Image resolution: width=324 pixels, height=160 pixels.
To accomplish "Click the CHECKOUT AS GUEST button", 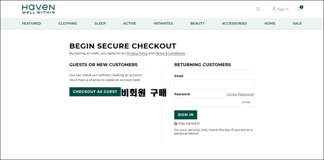I will pos(95,92).
